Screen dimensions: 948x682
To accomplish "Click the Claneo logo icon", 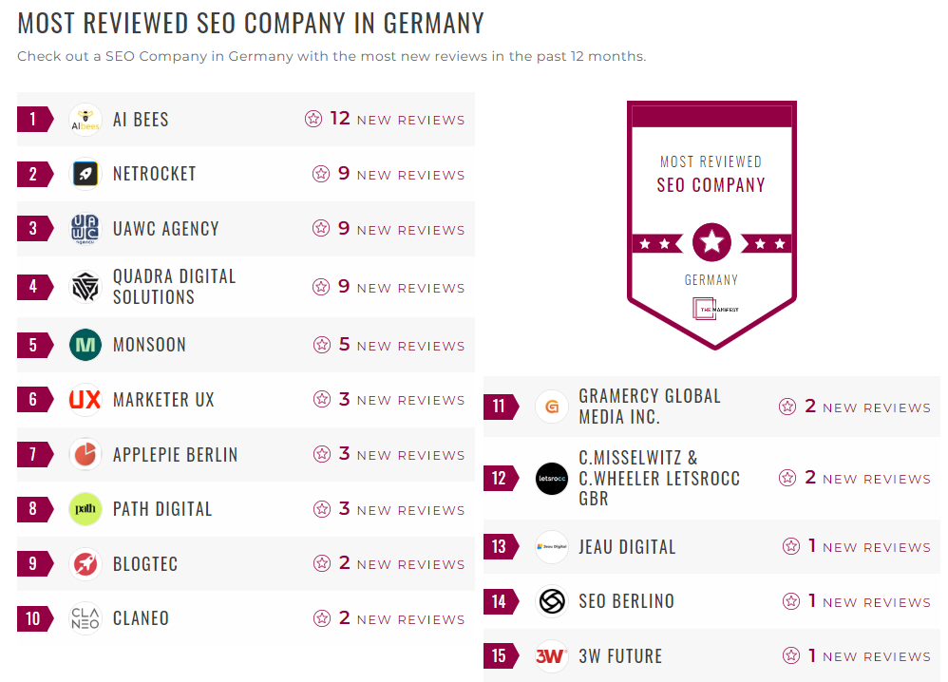I will 84,618.
